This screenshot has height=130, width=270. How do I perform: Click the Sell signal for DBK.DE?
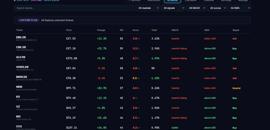click(x=234, y=38)
